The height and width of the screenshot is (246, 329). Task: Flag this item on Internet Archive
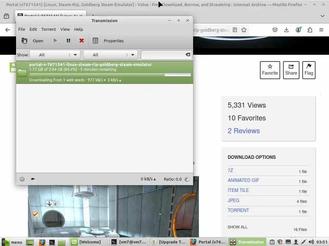point(309,70)
